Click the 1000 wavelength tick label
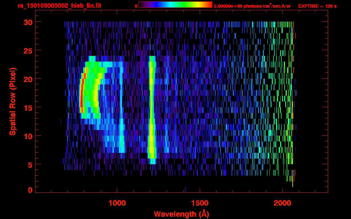The width and height of the screenshot is (351, 219). click(x=117, y=203)
